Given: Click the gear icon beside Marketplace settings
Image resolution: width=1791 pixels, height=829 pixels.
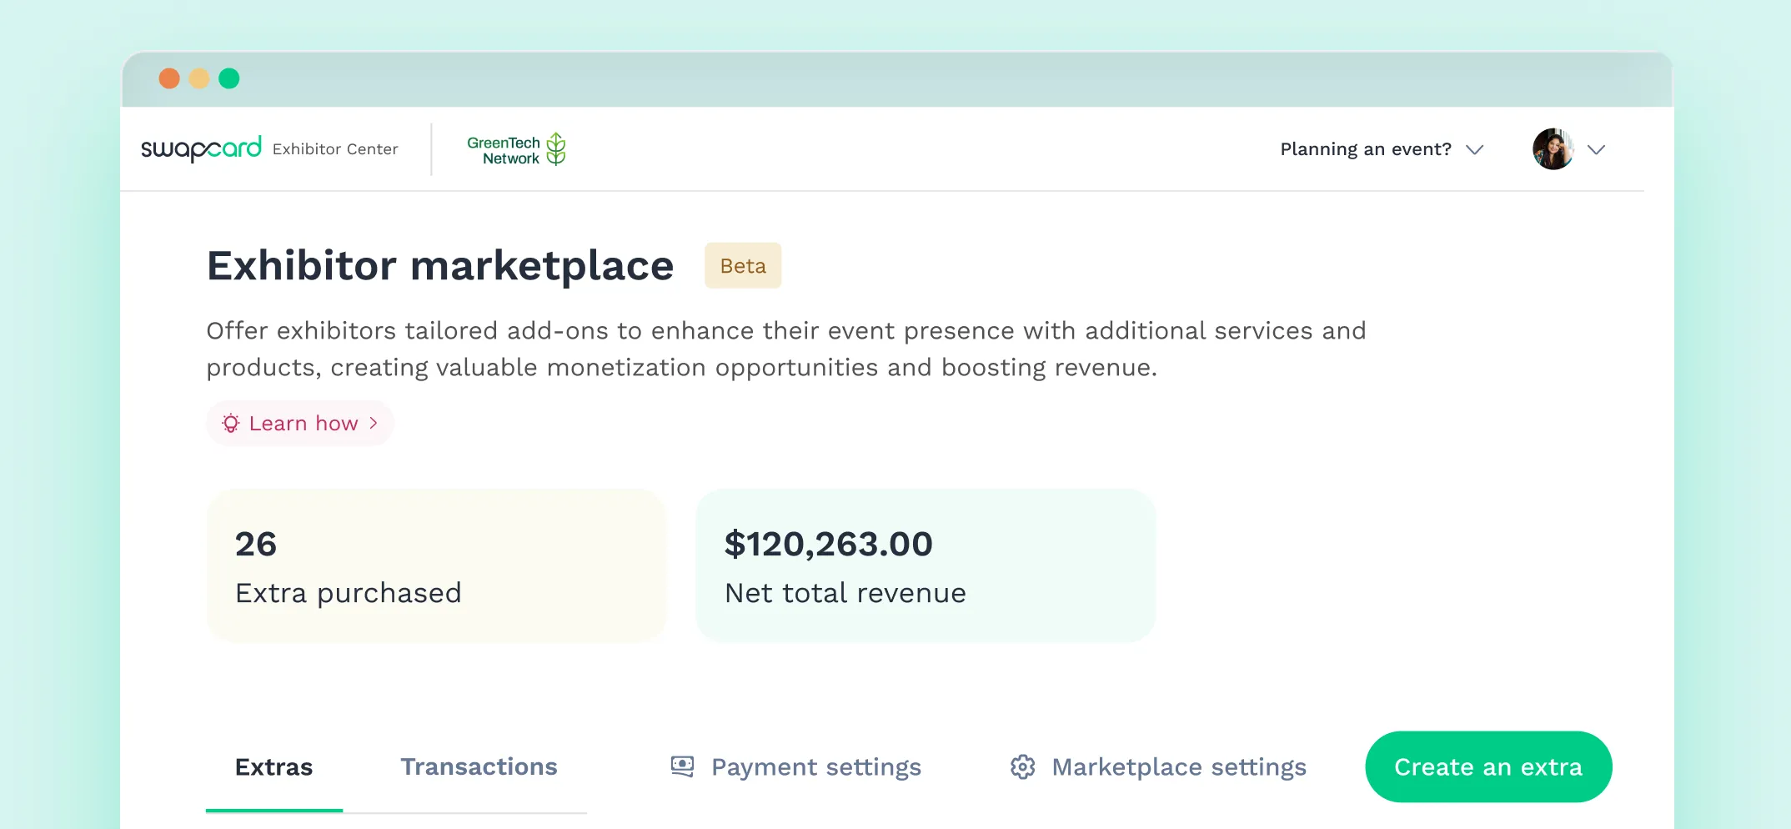Looking at the screenshot, I should 1023,766.
